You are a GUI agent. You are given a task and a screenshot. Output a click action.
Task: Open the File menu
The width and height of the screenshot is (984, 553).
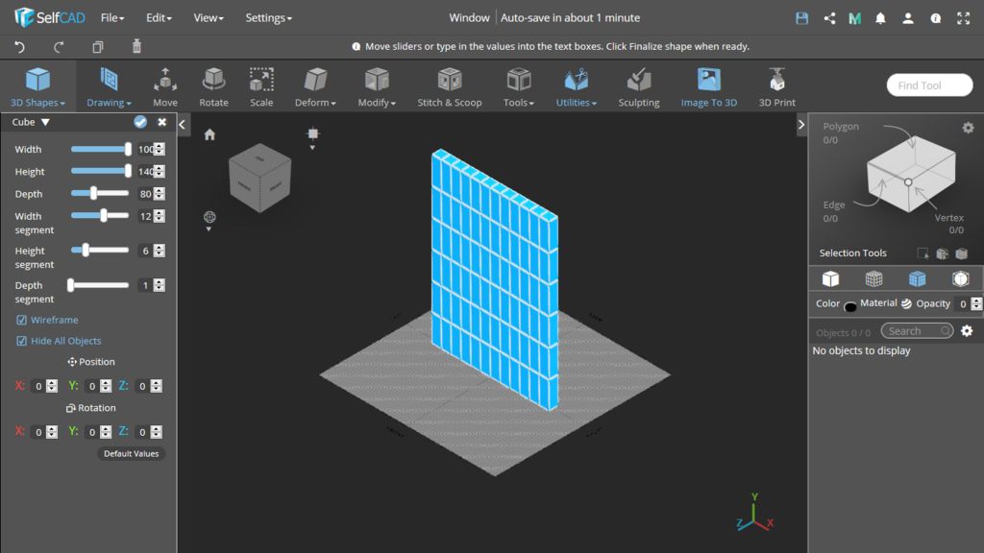pos(112,17)
